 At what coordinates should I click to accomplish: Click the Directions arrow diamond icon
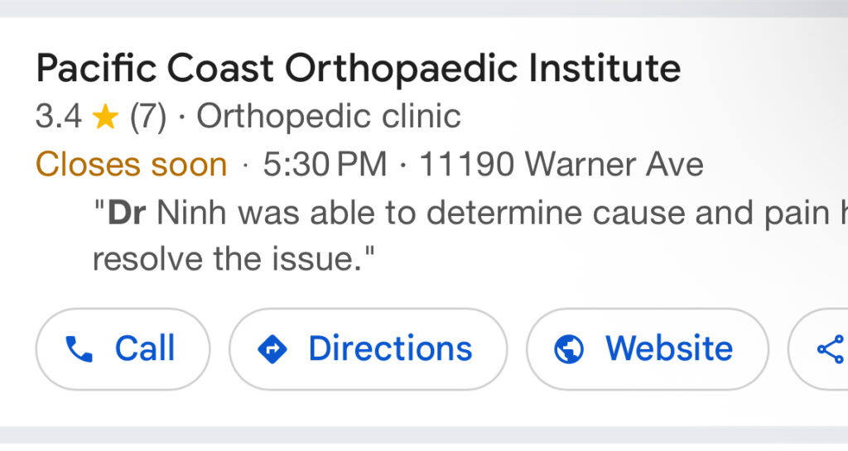click(272, 350)
